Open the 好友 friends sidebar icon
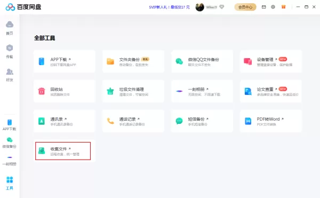Image resolution: width=320 pixels, height=198 pixels. 10,72
